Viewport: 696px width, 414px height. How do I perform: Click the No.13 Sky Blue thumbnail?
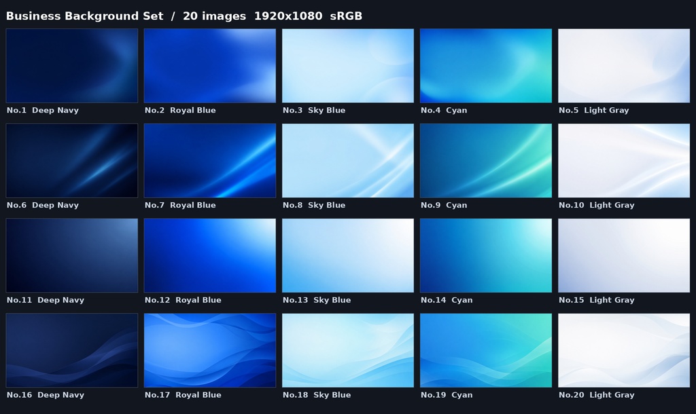coord(348,255)
